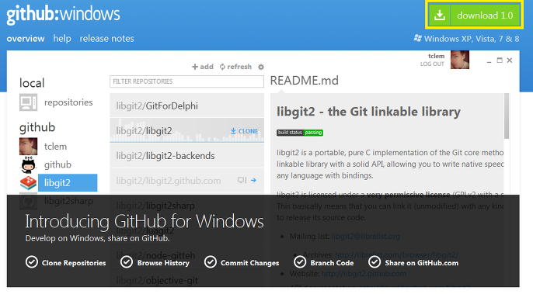Click the Share on GitHub.com checkmark icon
Screen dimensions: 533x294
pyautogui.click(x=374, y=262)
